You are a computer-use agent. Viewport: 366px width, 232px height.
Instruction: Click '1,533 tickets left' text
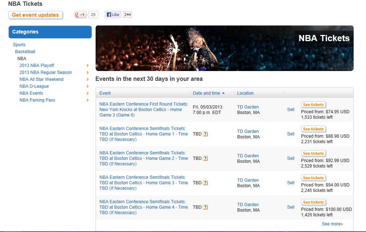(x=317, y=117)
